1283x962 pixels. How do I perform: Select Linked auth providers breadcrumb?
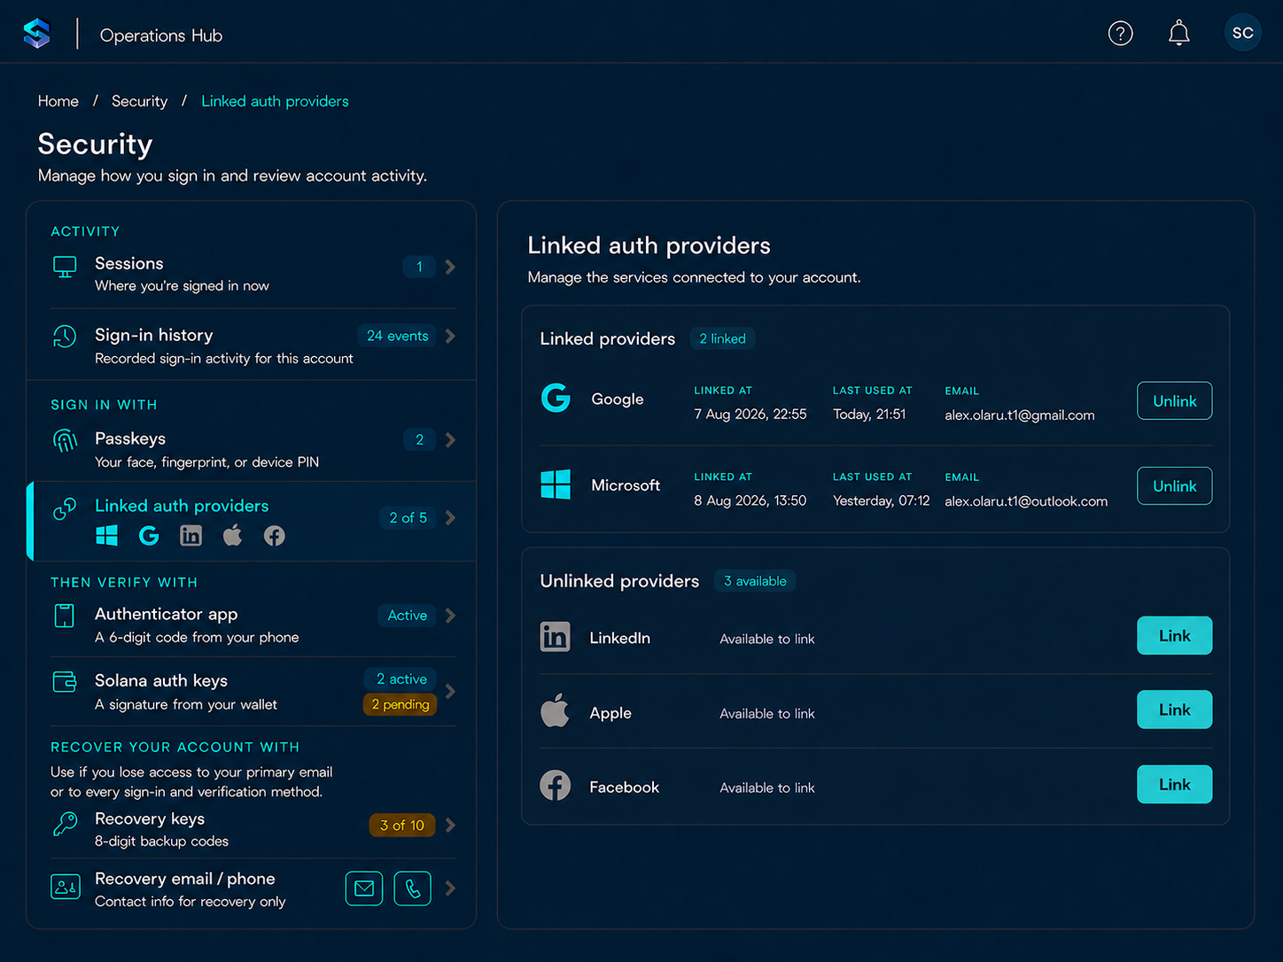275,101
